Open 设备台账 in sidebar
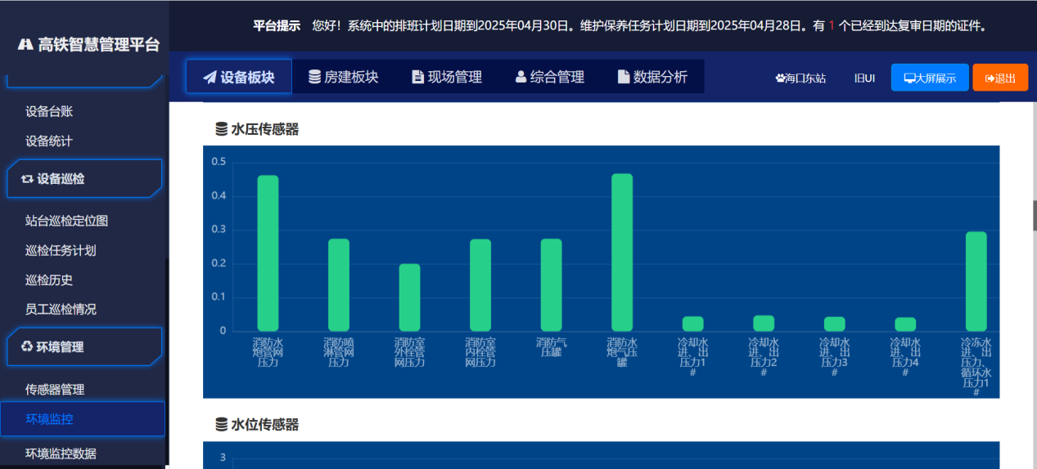 [49, 111]
